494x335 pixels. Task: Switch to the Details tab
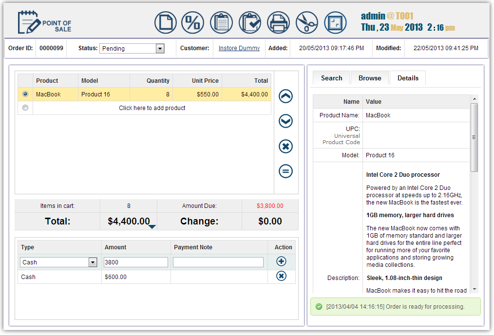[x=408, y=78]
